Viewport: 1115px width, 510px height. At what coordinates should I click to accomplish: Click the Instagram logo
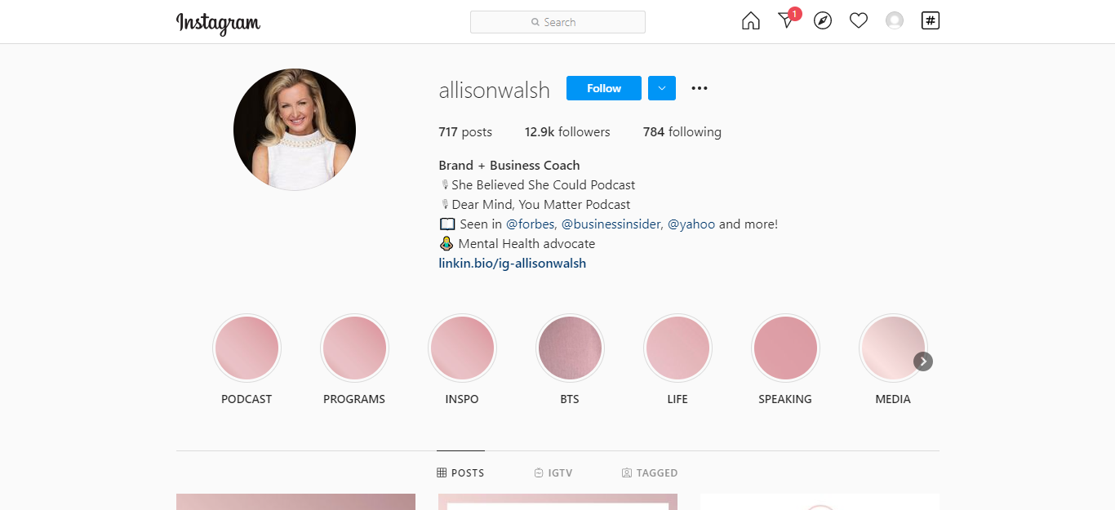click(218, 23)
